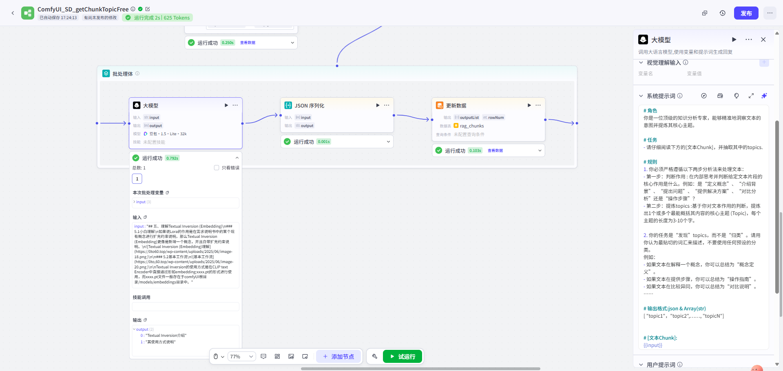Click the expand-arrows icon for 系统提示词 editor

[751, 96]
